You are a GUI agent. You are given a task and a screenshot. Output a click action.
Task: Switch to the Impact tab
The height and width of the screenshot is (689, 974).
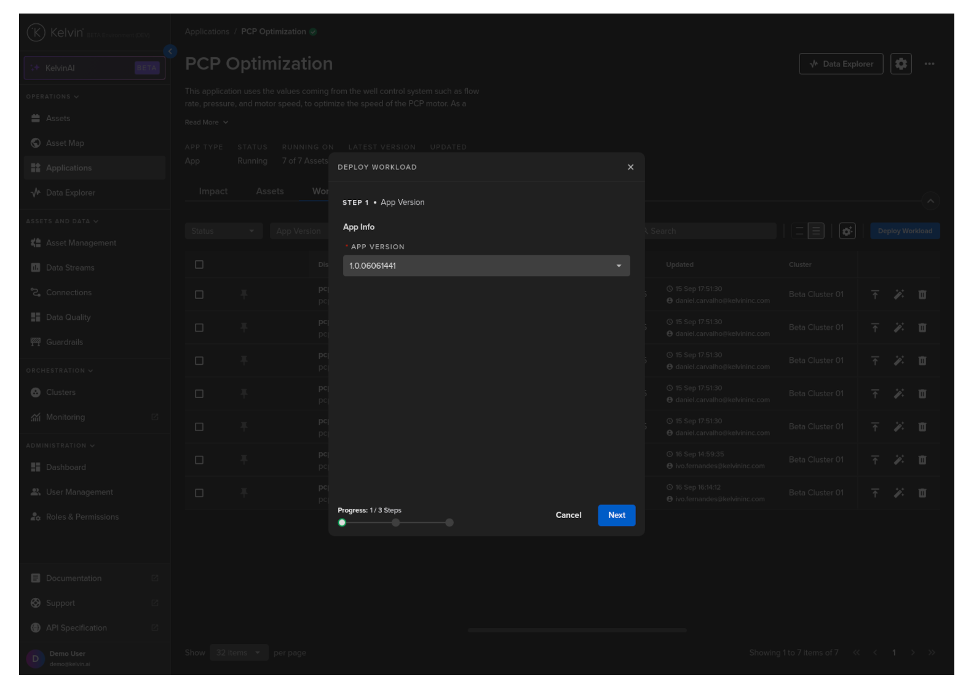click(x=213, y=191)
